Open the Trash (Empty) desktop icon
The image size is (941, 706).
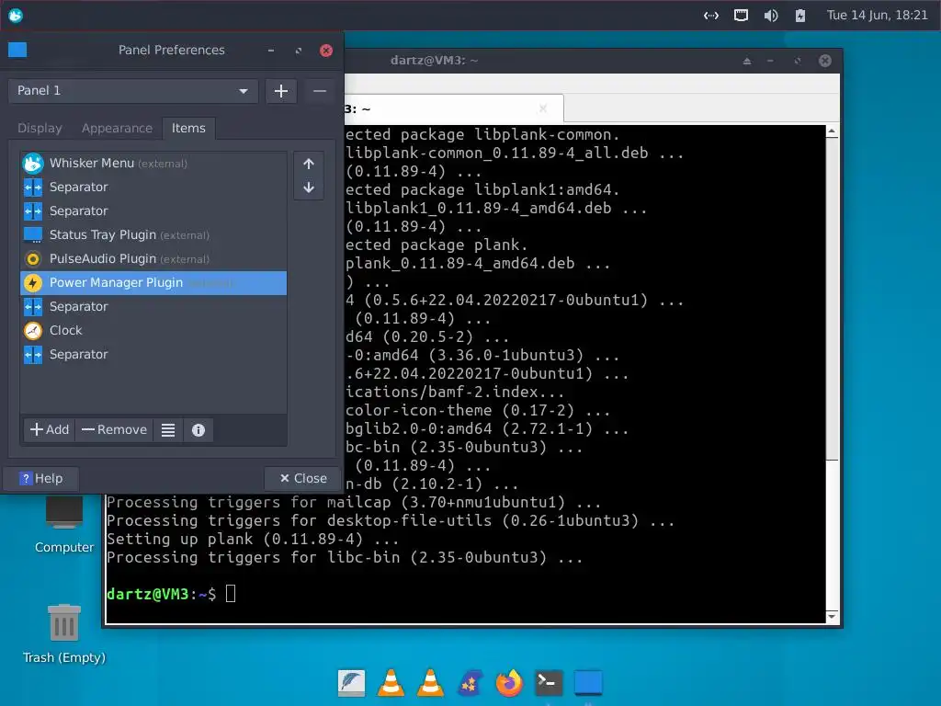coord(64,633)
